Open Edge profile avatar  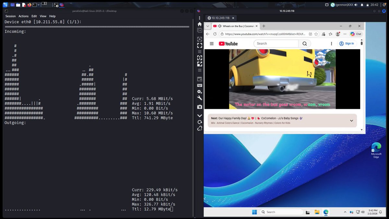pyautogui.click(x=338, y=34)
